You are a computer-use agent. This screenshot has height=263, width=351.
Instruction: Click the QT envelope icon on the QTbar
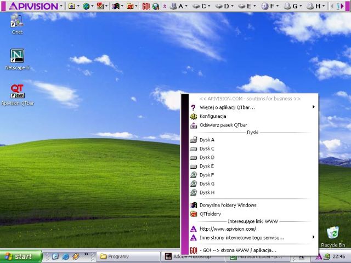[100, 6]
